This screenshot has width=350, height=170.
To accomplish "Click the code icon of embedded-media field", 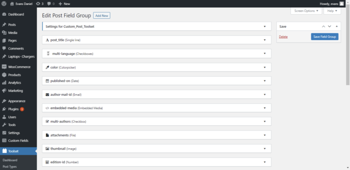I will 47,108.
